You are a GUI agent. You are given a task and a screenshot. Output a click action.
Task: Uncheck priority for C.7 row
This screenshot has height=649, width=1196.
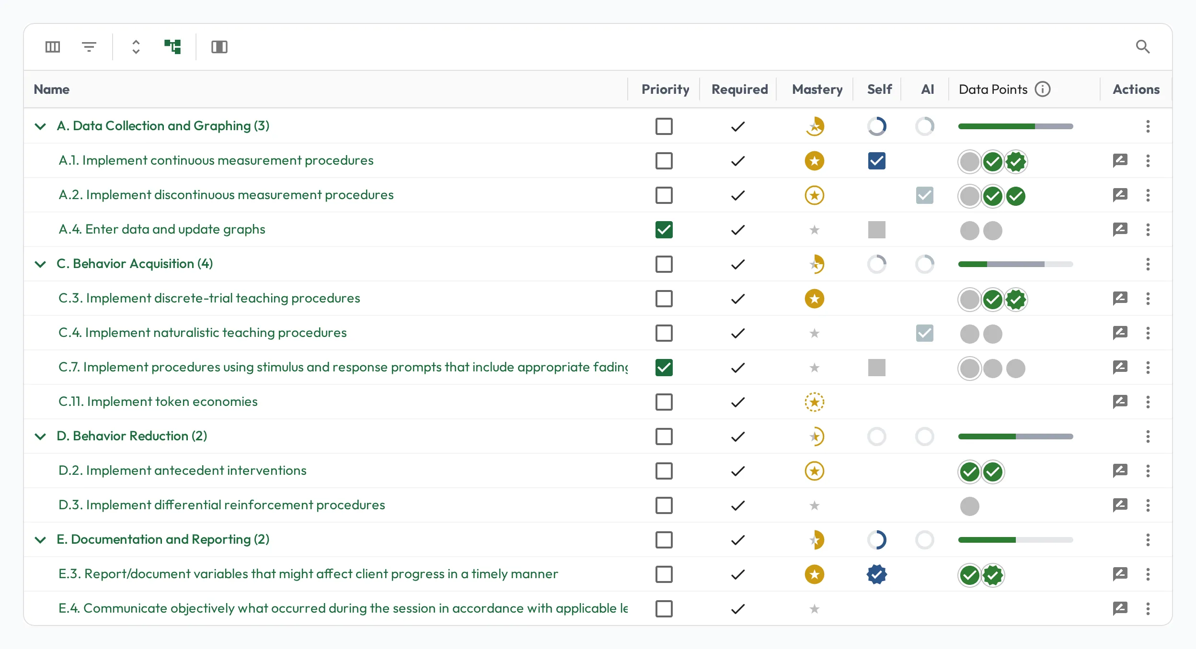click(x=664, y=368)
